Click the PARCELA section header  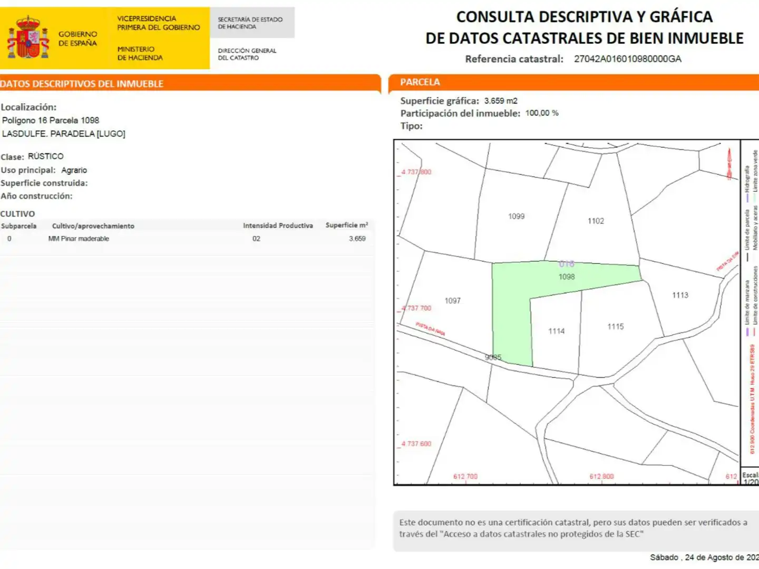[x=420, y=82]
